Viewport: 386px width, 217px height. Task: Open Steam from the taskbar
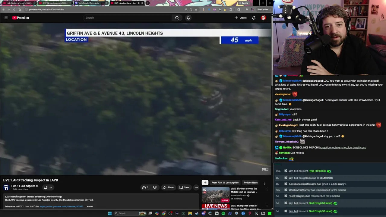pos(197,213)
